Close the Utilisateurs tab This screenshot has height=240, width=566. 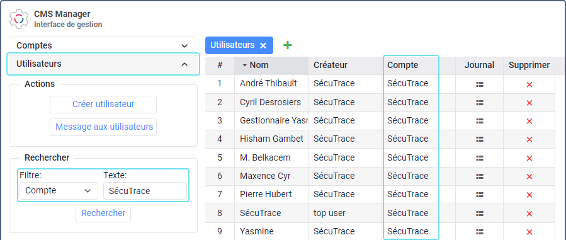[263, 45]
